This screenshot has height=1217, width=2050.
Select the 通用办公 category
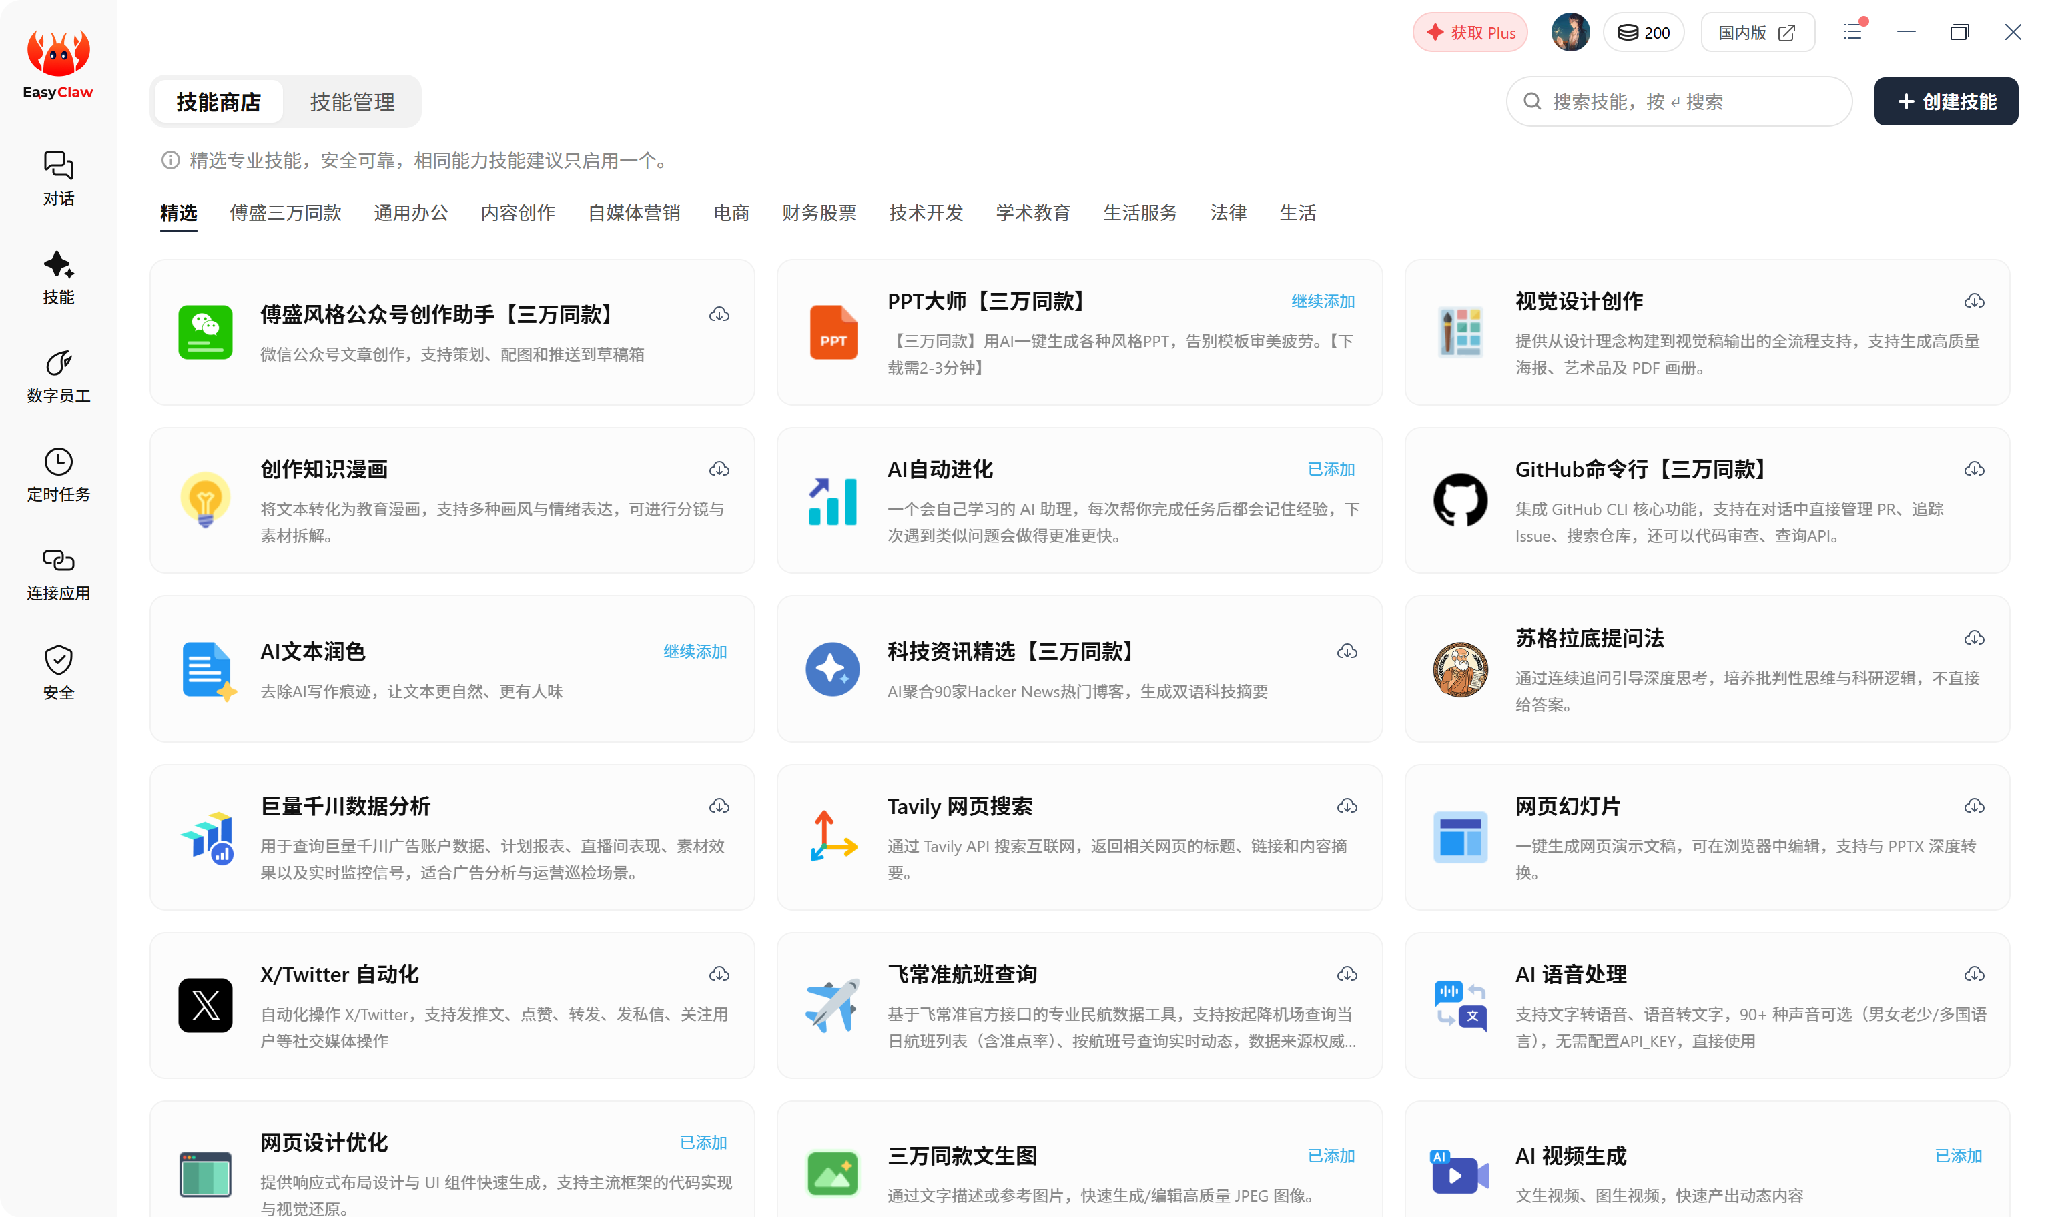coord(411,214)
